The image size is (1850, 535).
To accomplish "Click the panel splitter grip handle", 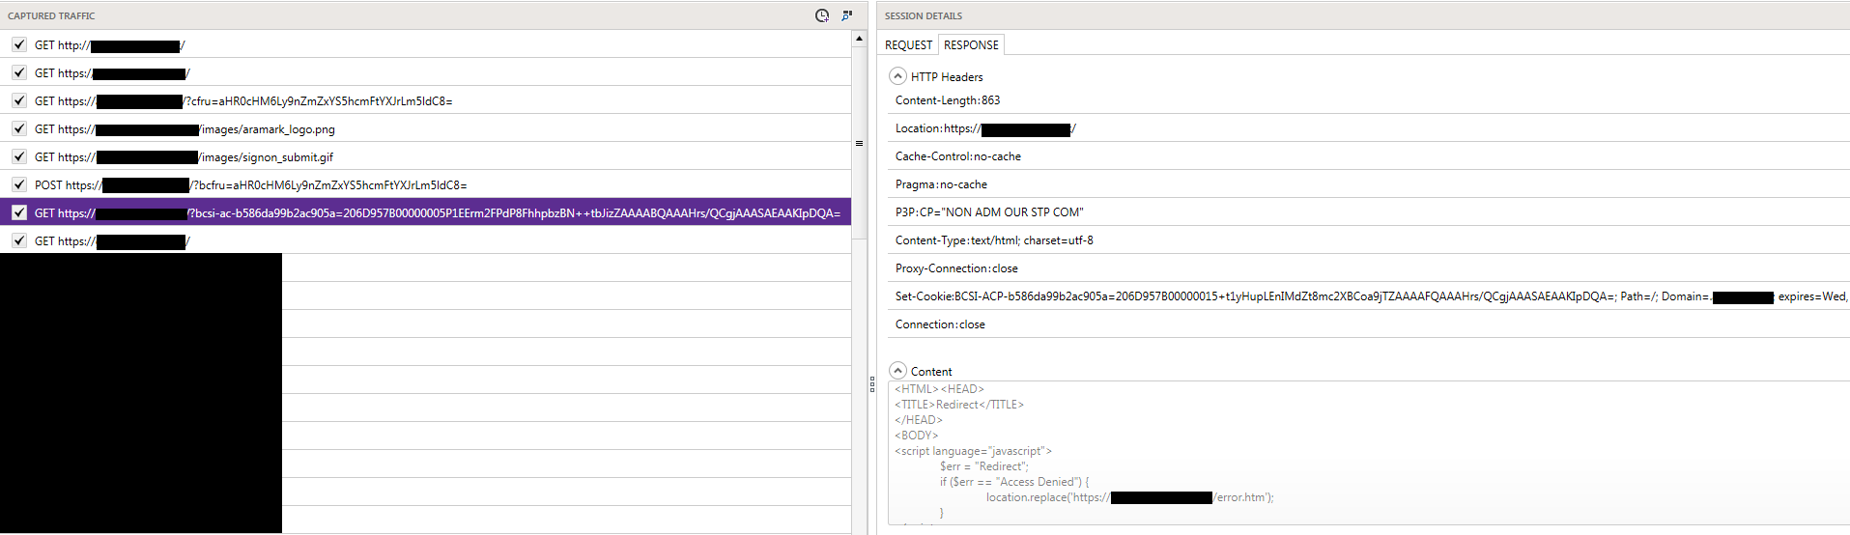I will point(871,384).
